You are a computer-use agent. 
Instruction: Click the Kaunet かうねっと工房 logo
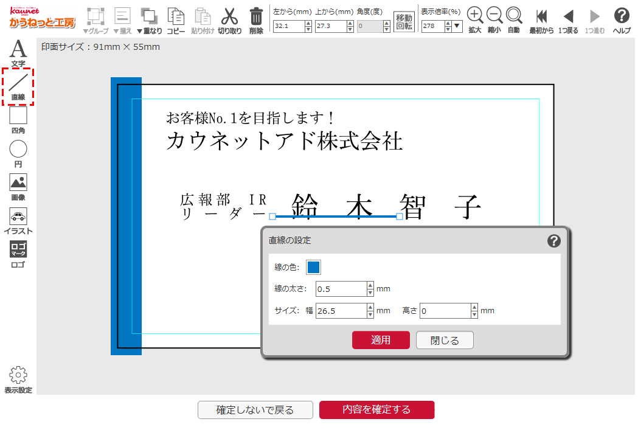42,17
